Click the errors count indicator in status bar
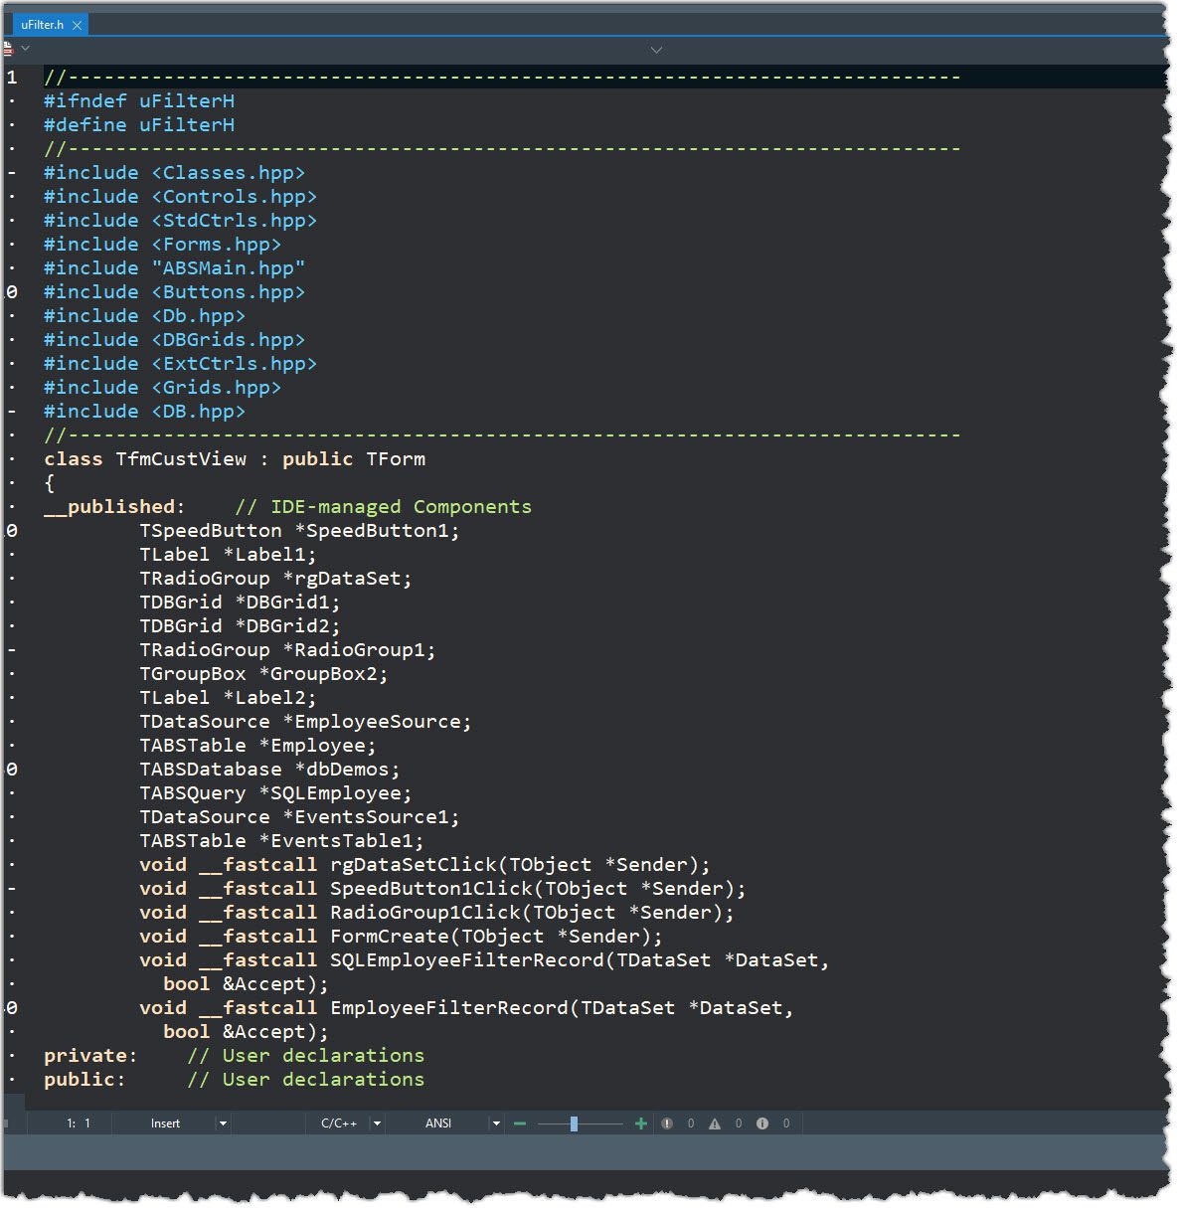 point(668,1123)
